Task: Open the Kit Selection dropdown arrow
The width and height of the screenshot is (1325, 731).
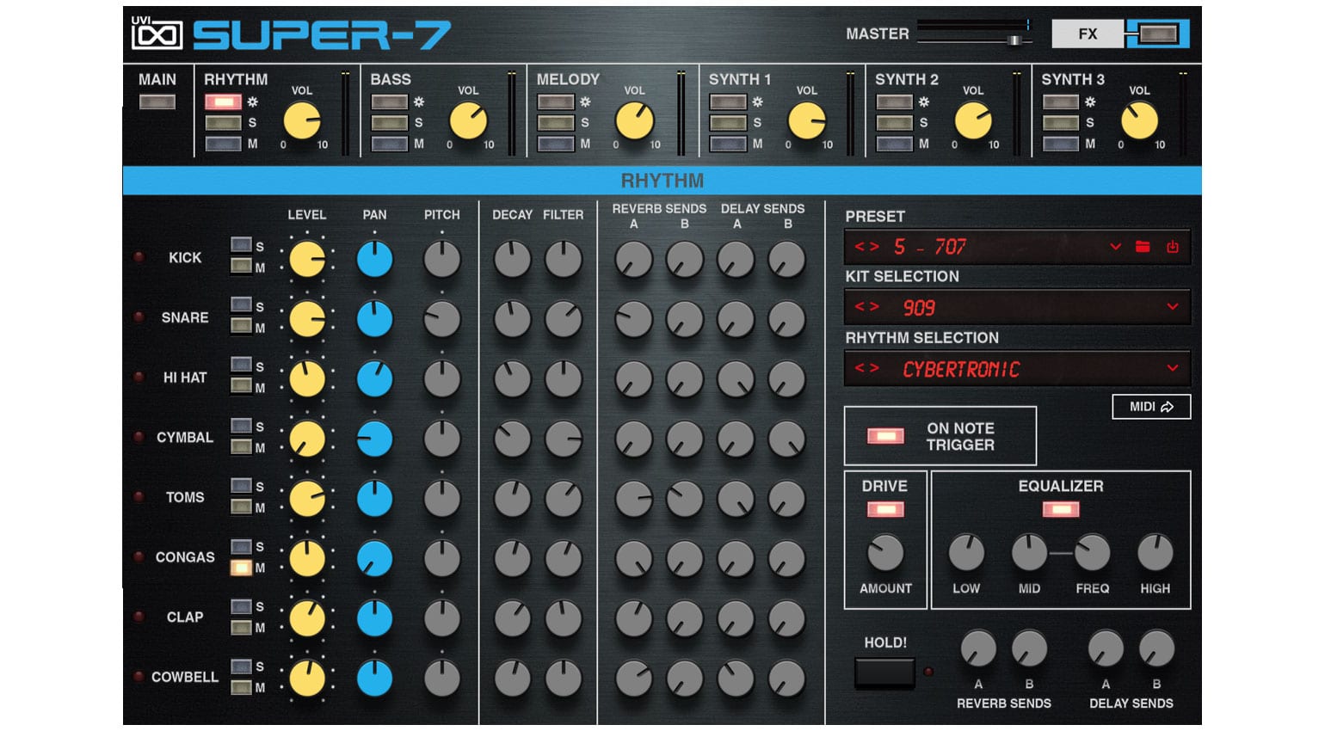Action: coord(1172,307)
